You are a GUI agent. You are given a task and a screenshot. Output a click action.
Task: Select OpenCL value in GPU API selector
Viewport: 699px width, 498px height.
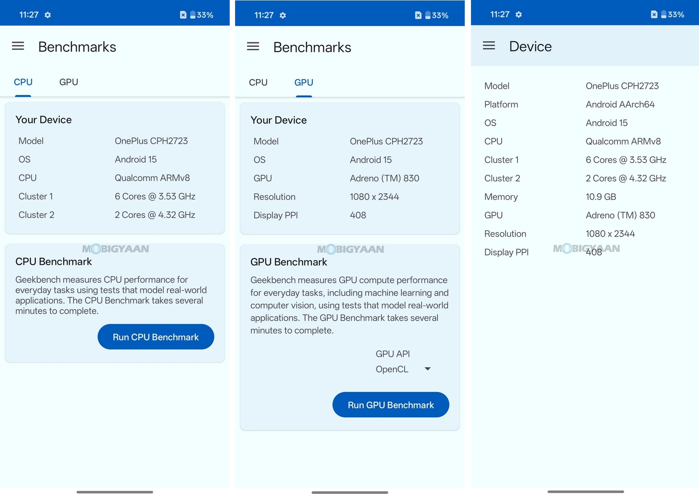[392, 369]
